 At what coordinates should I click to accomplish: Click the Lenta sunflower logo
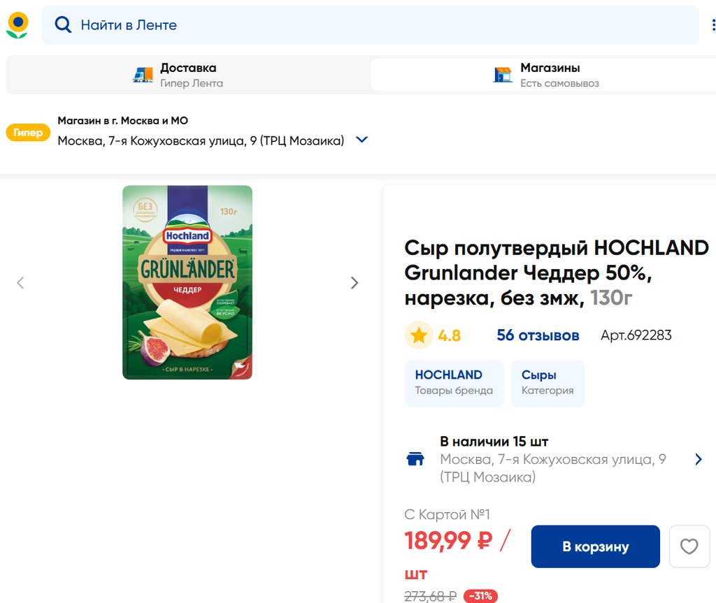(x=17, y=25)
